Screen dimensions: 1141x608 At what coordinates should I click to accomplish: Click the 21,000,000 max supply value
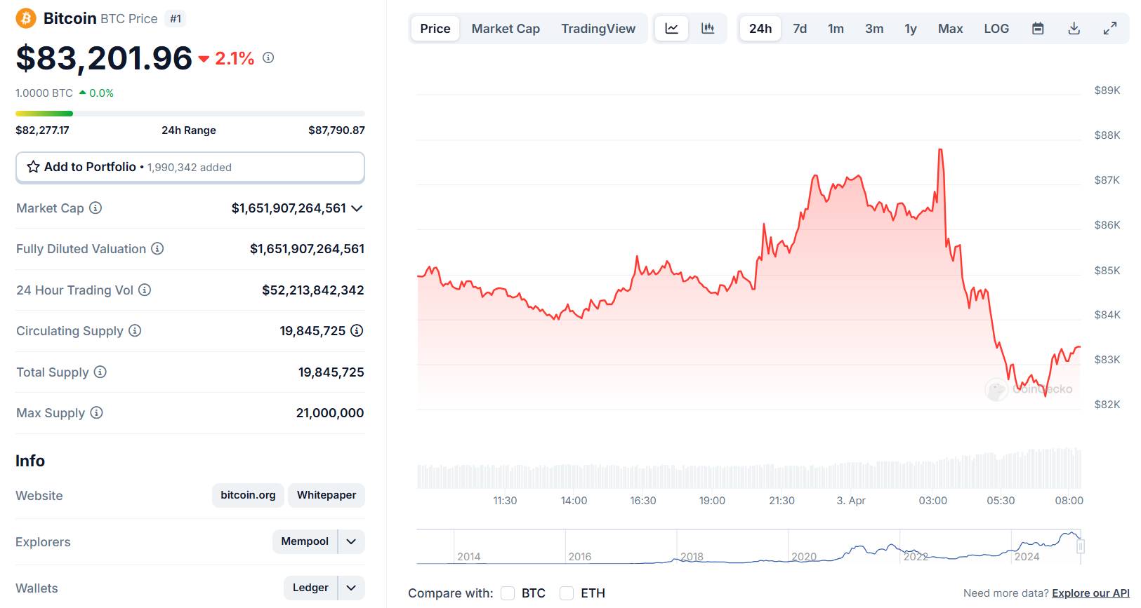(330, 413)
